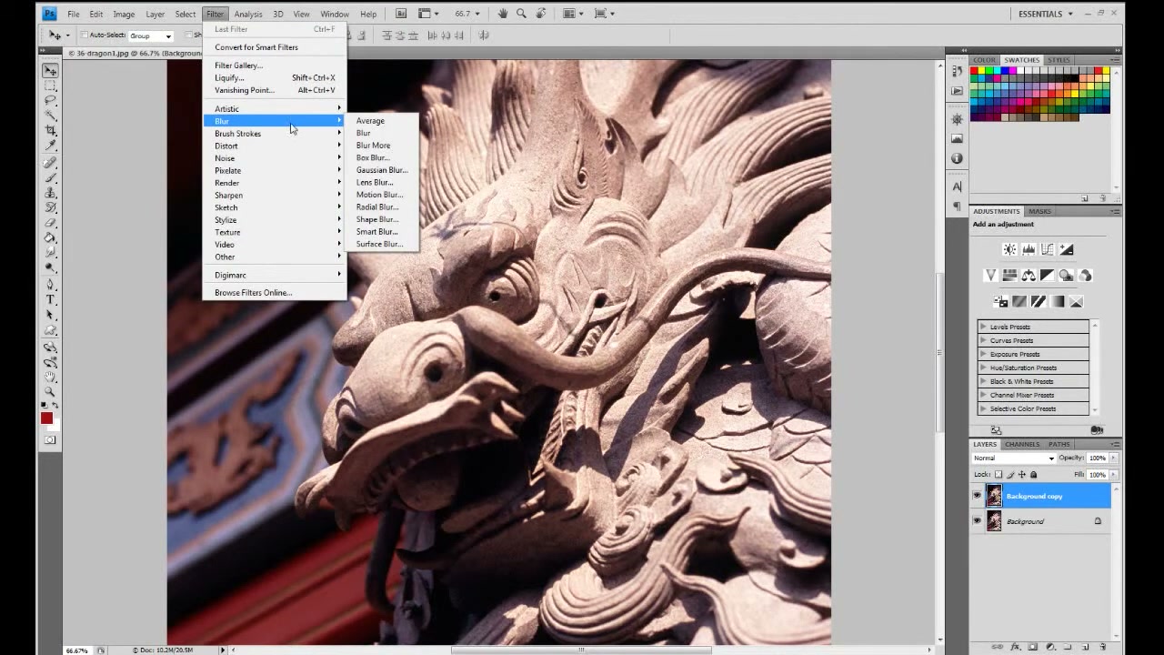Click the zoom percentage field in status bar

76,650
